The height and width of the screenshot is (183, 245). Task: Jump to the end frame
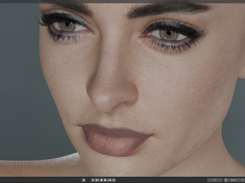pos(114,180)
